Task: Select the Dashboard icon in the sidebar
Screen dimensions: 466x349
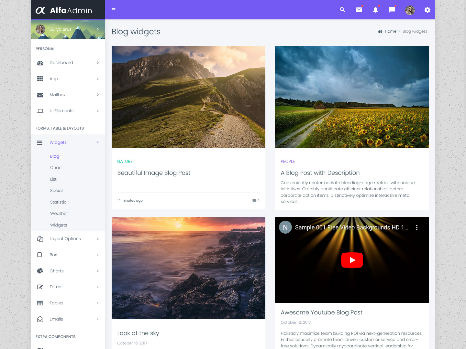Action: coord(40,63)
